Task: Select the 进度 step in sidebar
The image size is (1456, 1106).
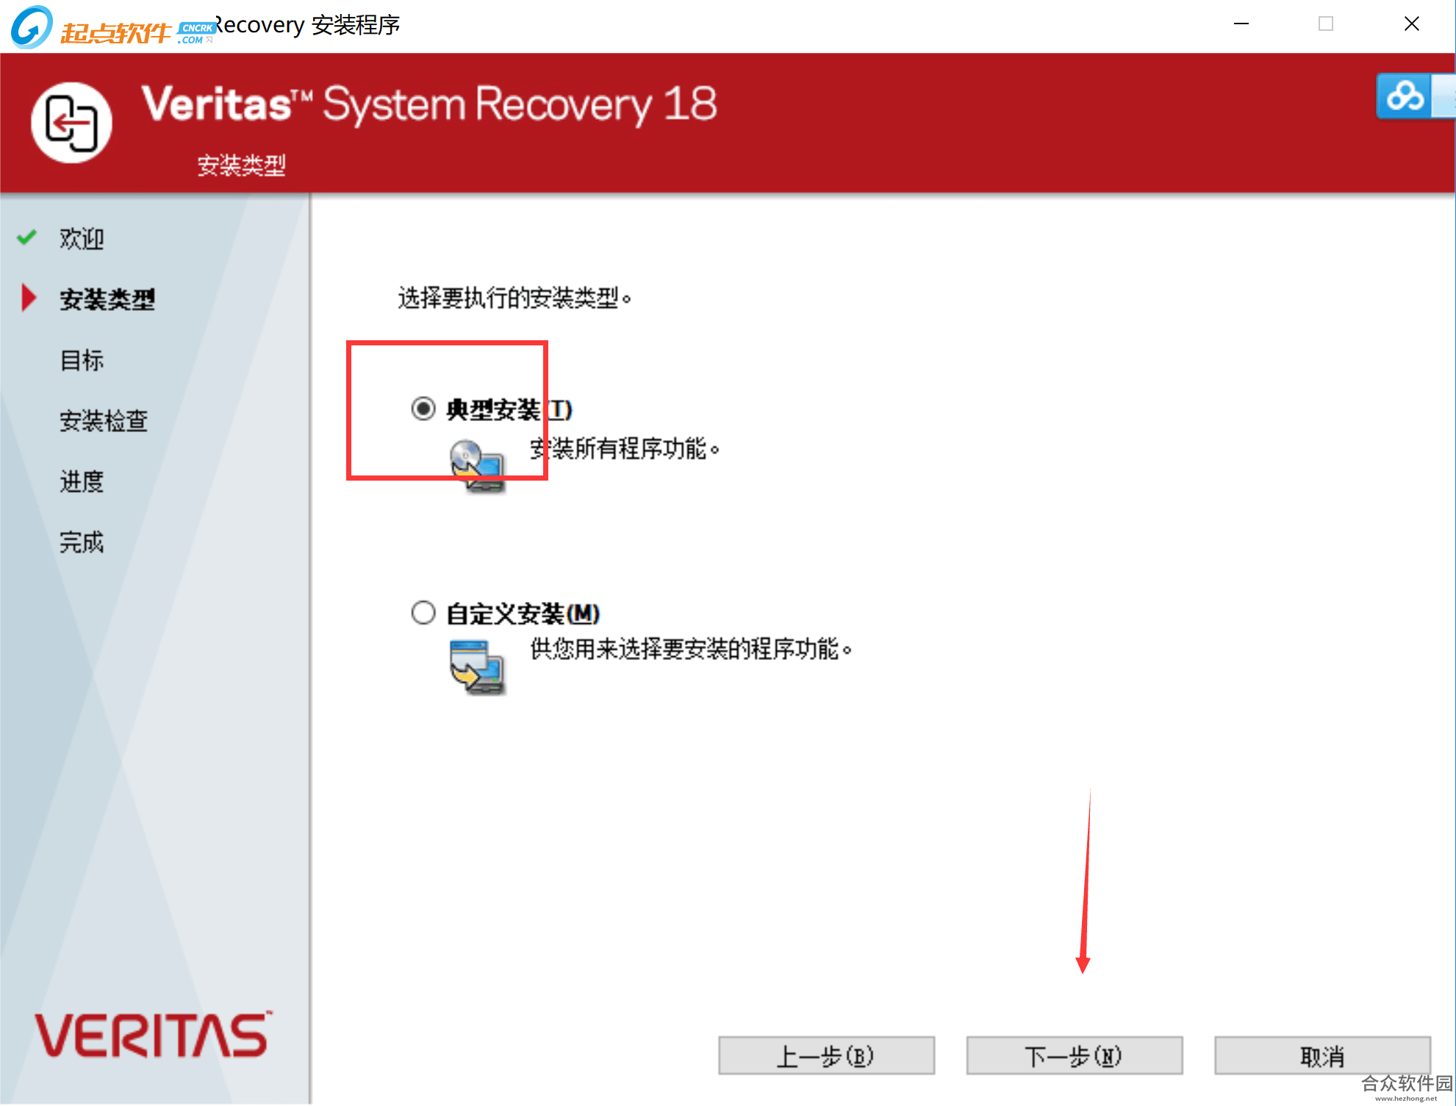Action: (x=82, y=482)
